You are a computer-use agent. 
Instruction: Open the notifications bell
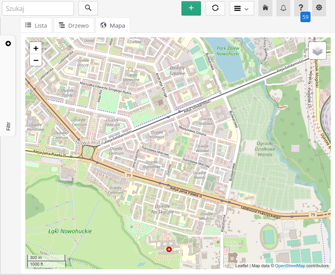tap(283, 8)
